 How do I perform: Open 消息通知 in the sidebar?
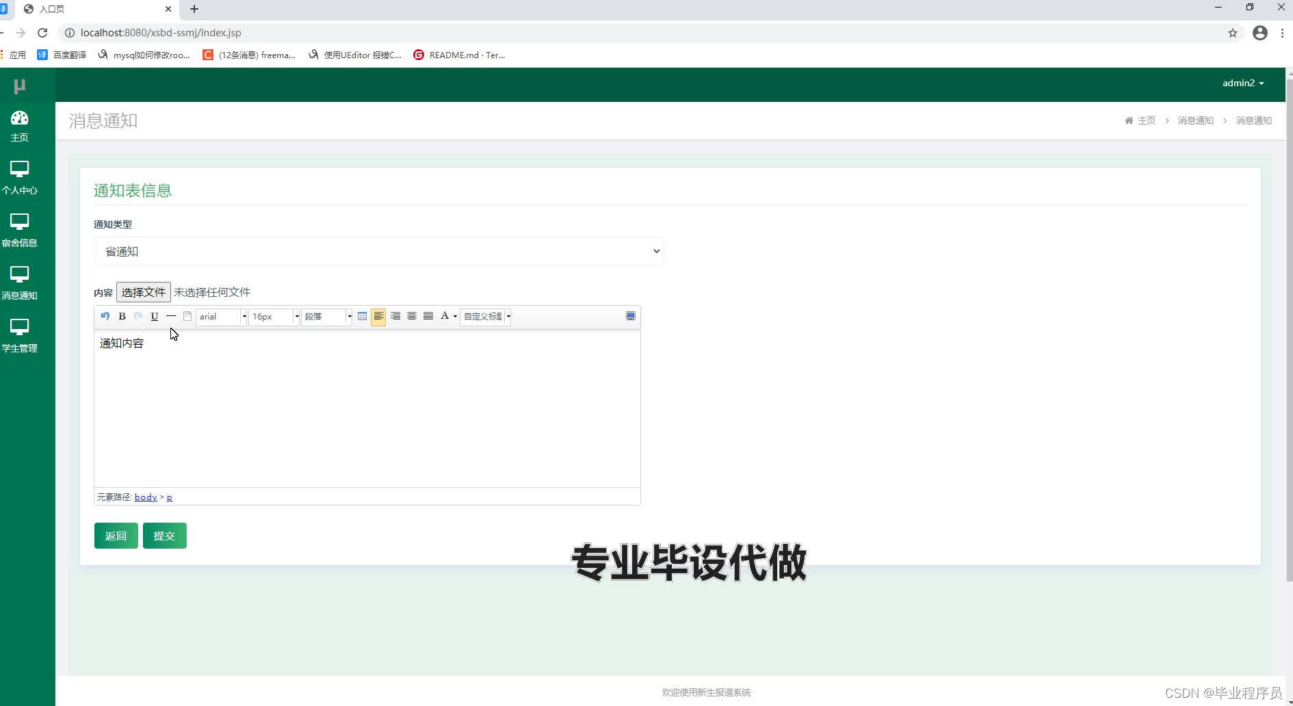coord(19,283)
